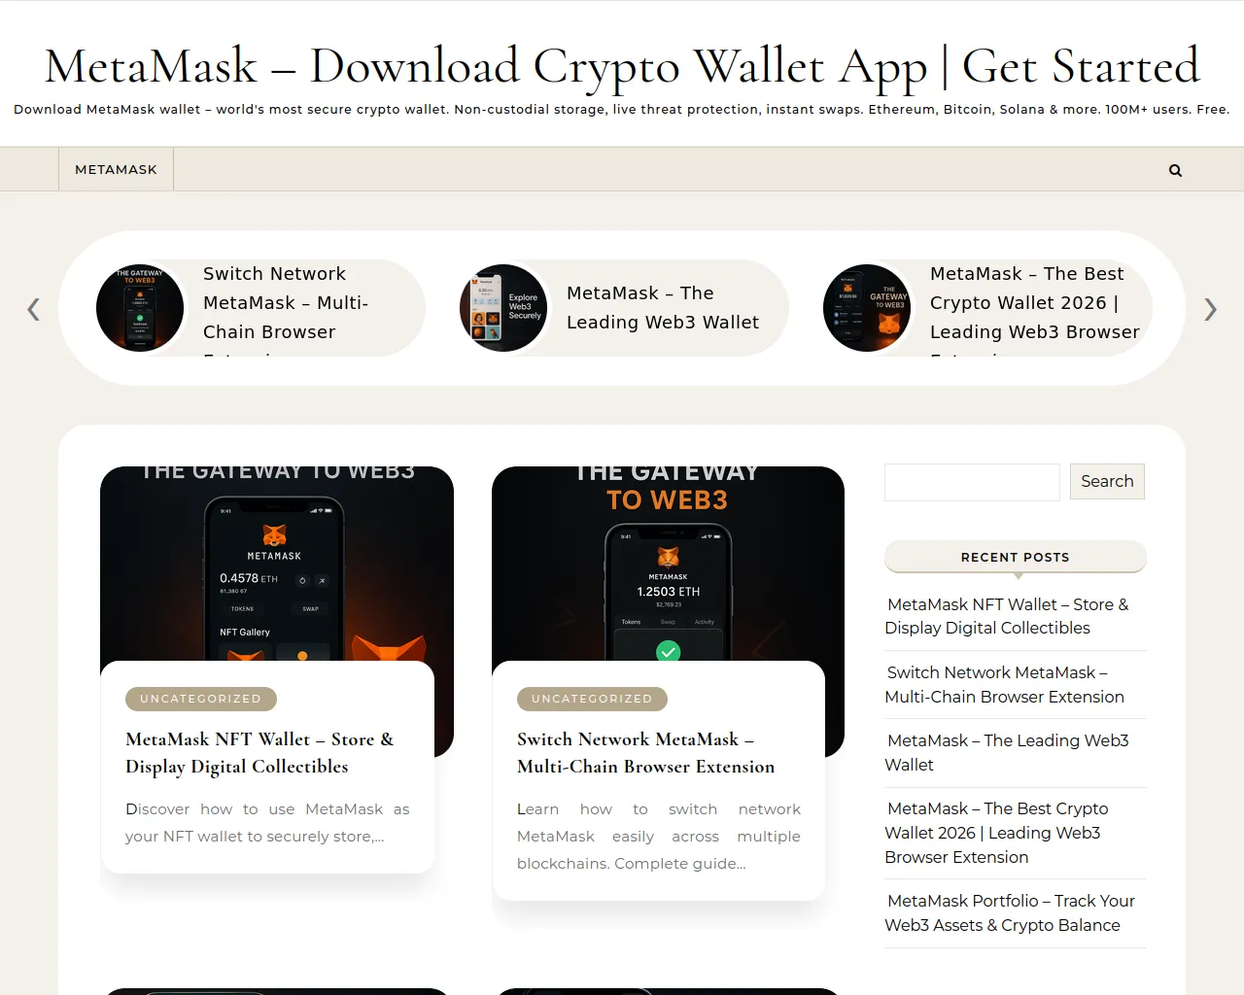Open Switch Network MetaMask post title
The image size is (1244, 995).
(646, 753)
